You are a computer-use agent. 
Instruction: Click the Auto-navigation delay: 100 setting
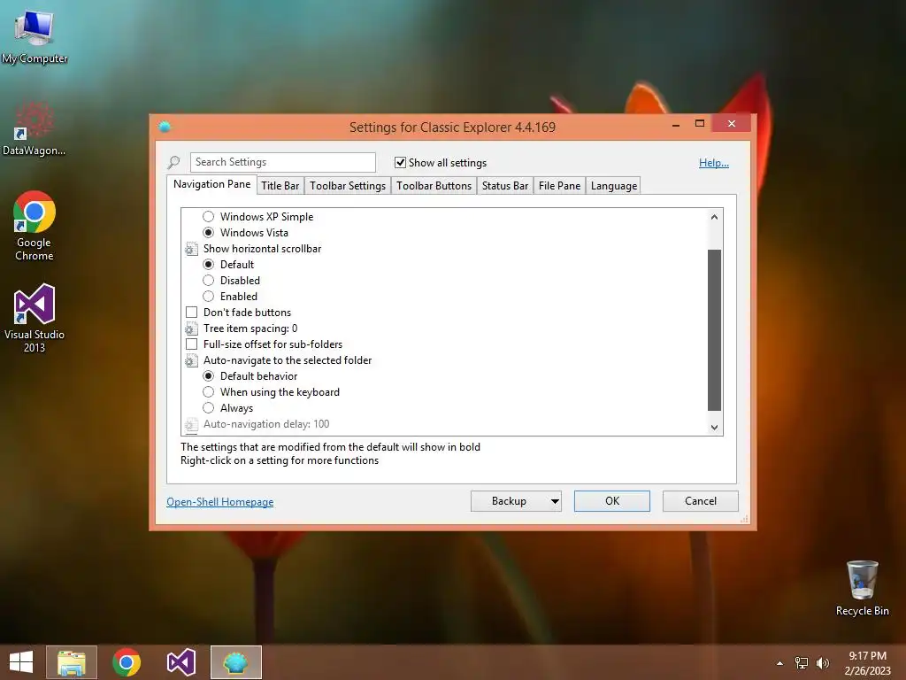(265, 424)
